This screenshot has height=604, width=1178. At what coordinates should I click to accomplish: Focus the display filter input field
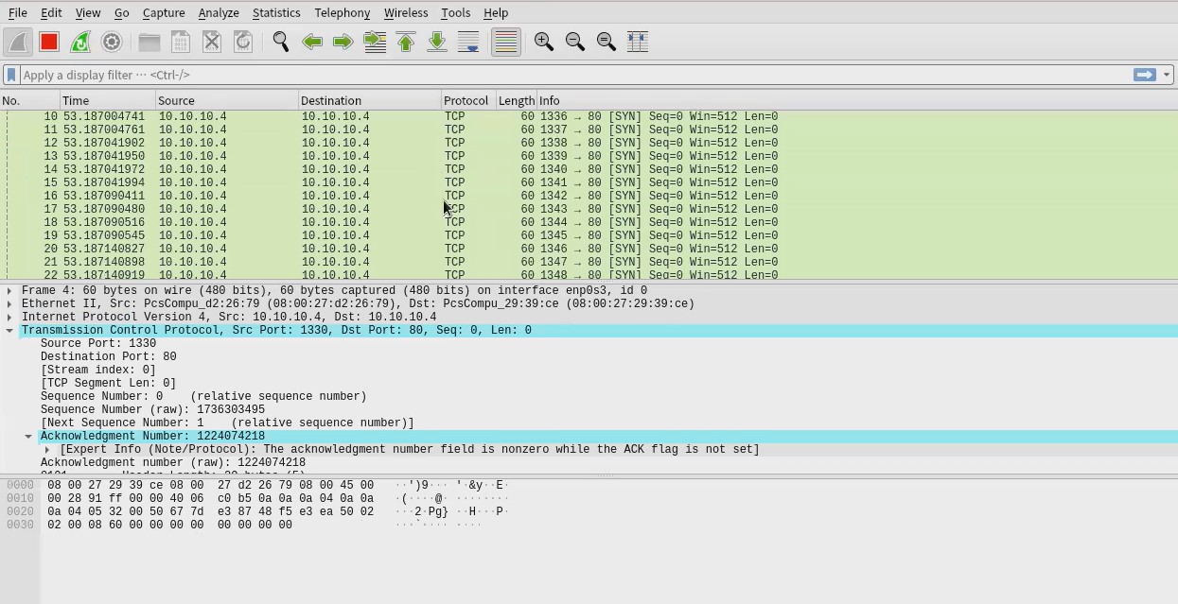pos(575,75)
